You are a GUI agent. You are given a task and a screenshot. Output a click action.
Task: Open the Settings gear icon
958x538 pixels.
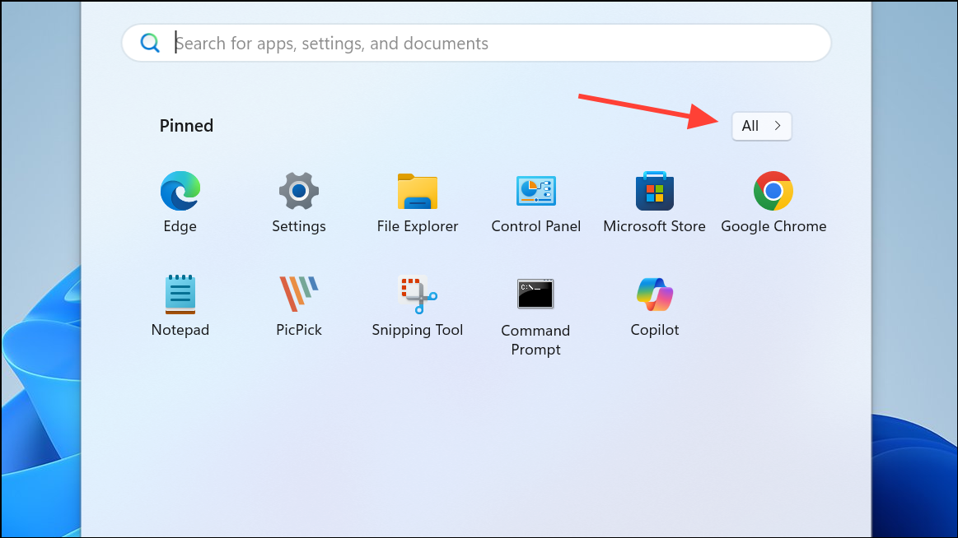coord(299,191)
